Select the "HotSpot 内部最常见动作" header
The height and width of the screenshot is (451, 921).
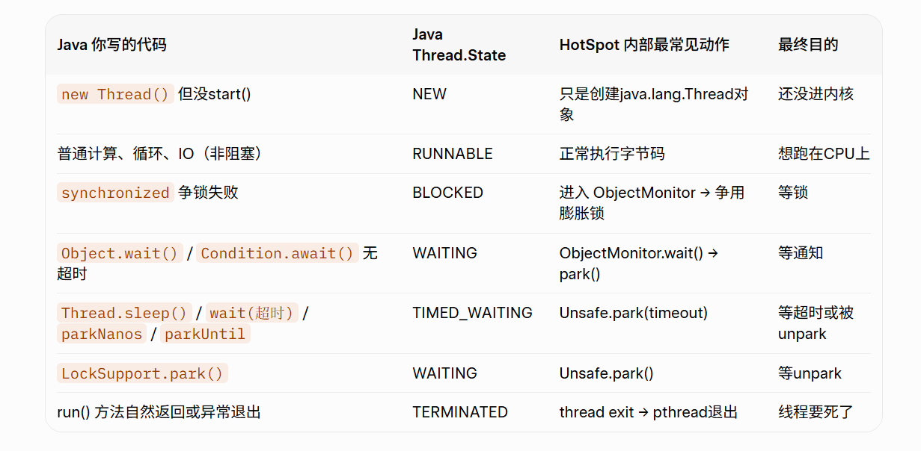coord(644,45)
